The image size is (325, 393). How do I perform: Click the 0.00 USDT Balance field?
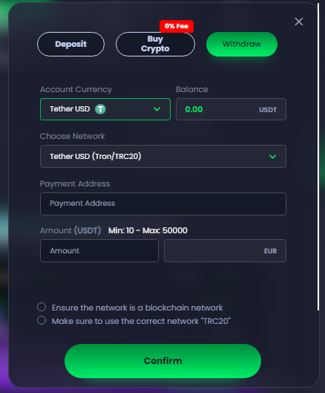(x=231, y=109)
